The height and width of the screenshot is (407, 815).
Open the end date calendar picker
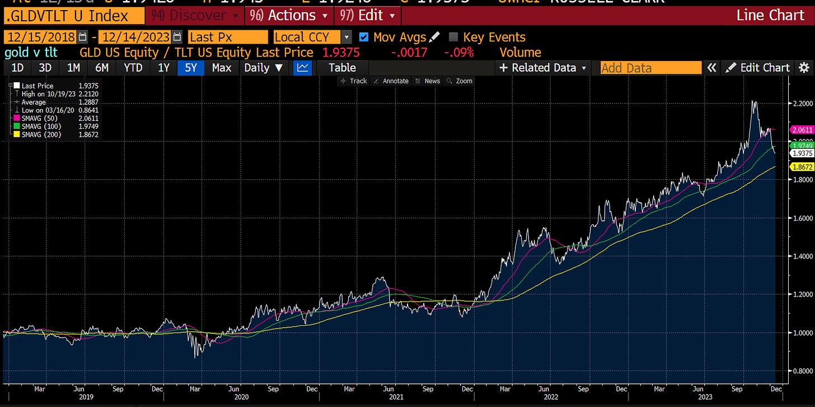(x=177, y=38)
